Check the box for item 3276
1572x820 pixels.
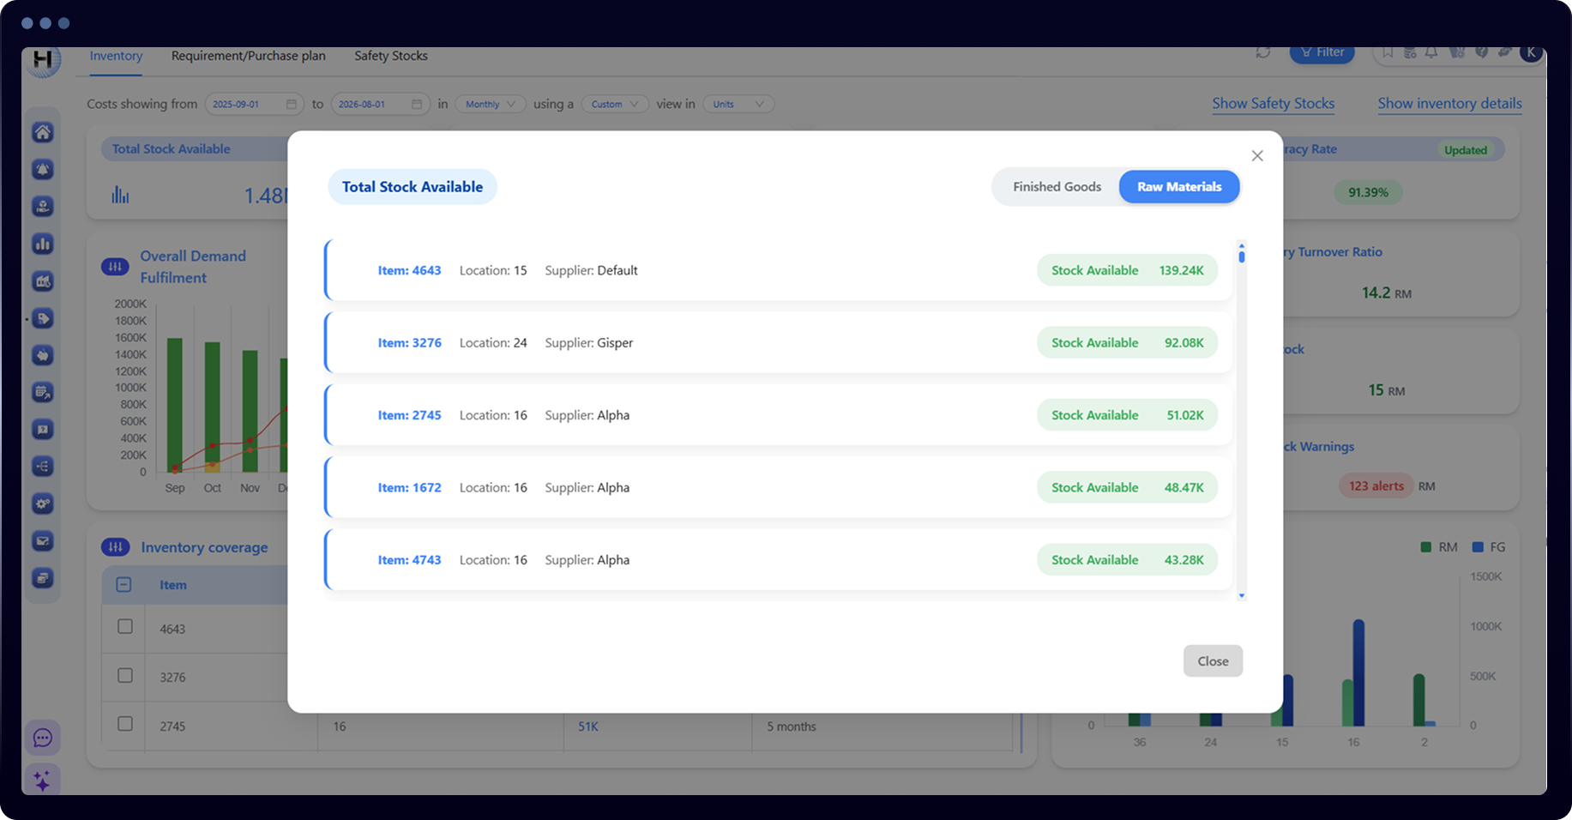pyautogui.click(x=125, y=675)
